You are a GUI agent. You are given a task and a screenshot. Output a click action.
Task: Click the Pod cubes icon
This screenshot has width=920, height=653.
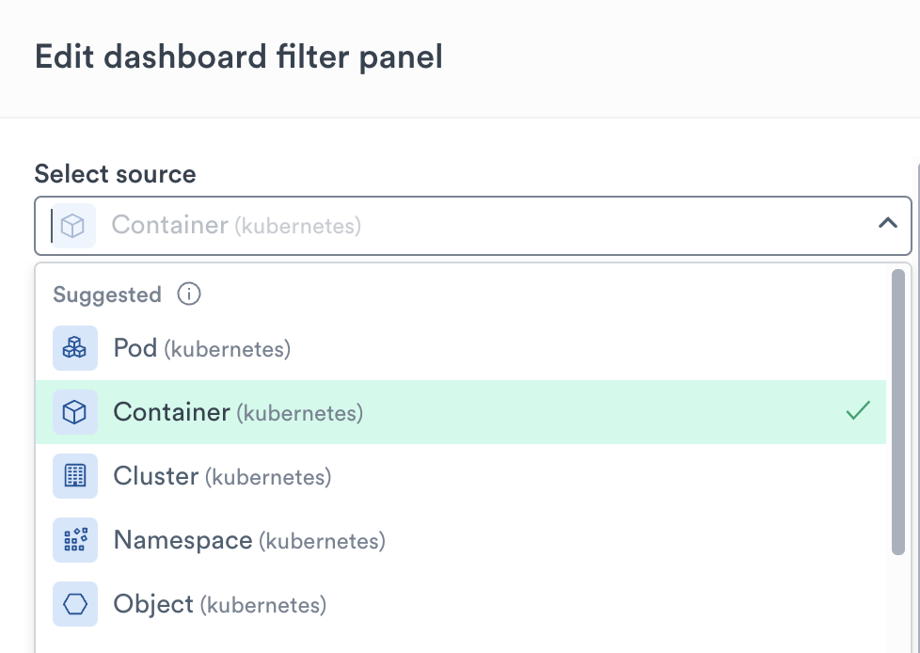click(74, 349)
